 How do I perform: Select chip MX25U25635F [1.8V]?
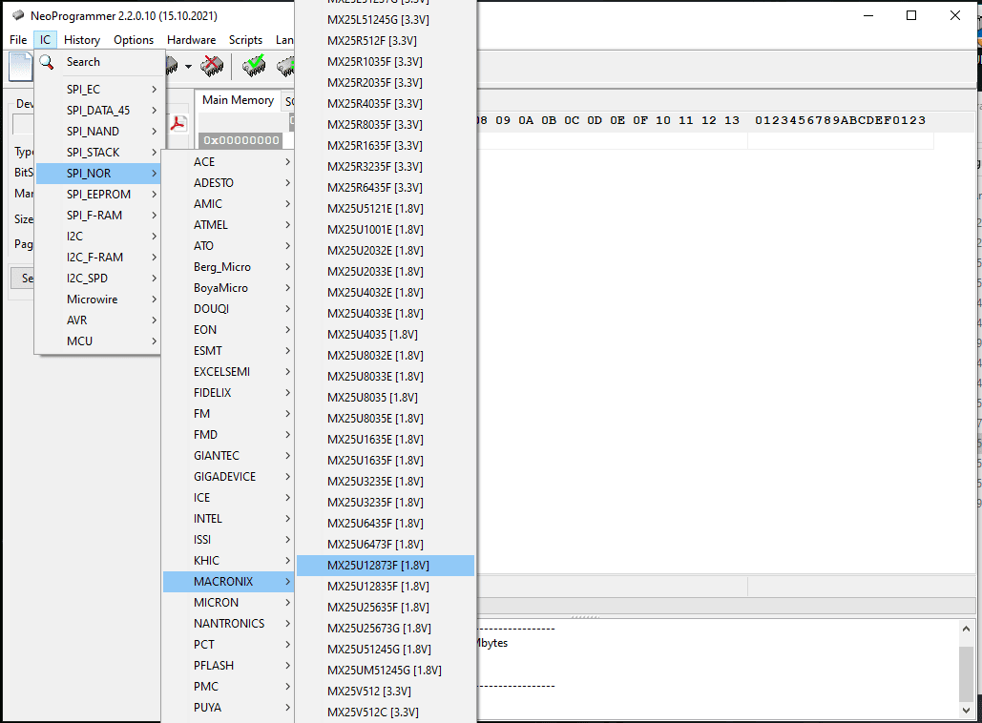coord(386,608)
